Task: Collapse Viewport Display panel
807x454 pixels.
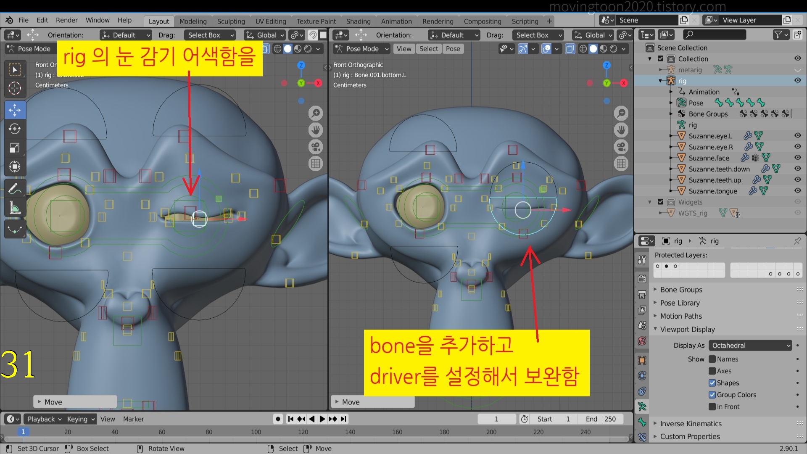Action: (687, 330)
